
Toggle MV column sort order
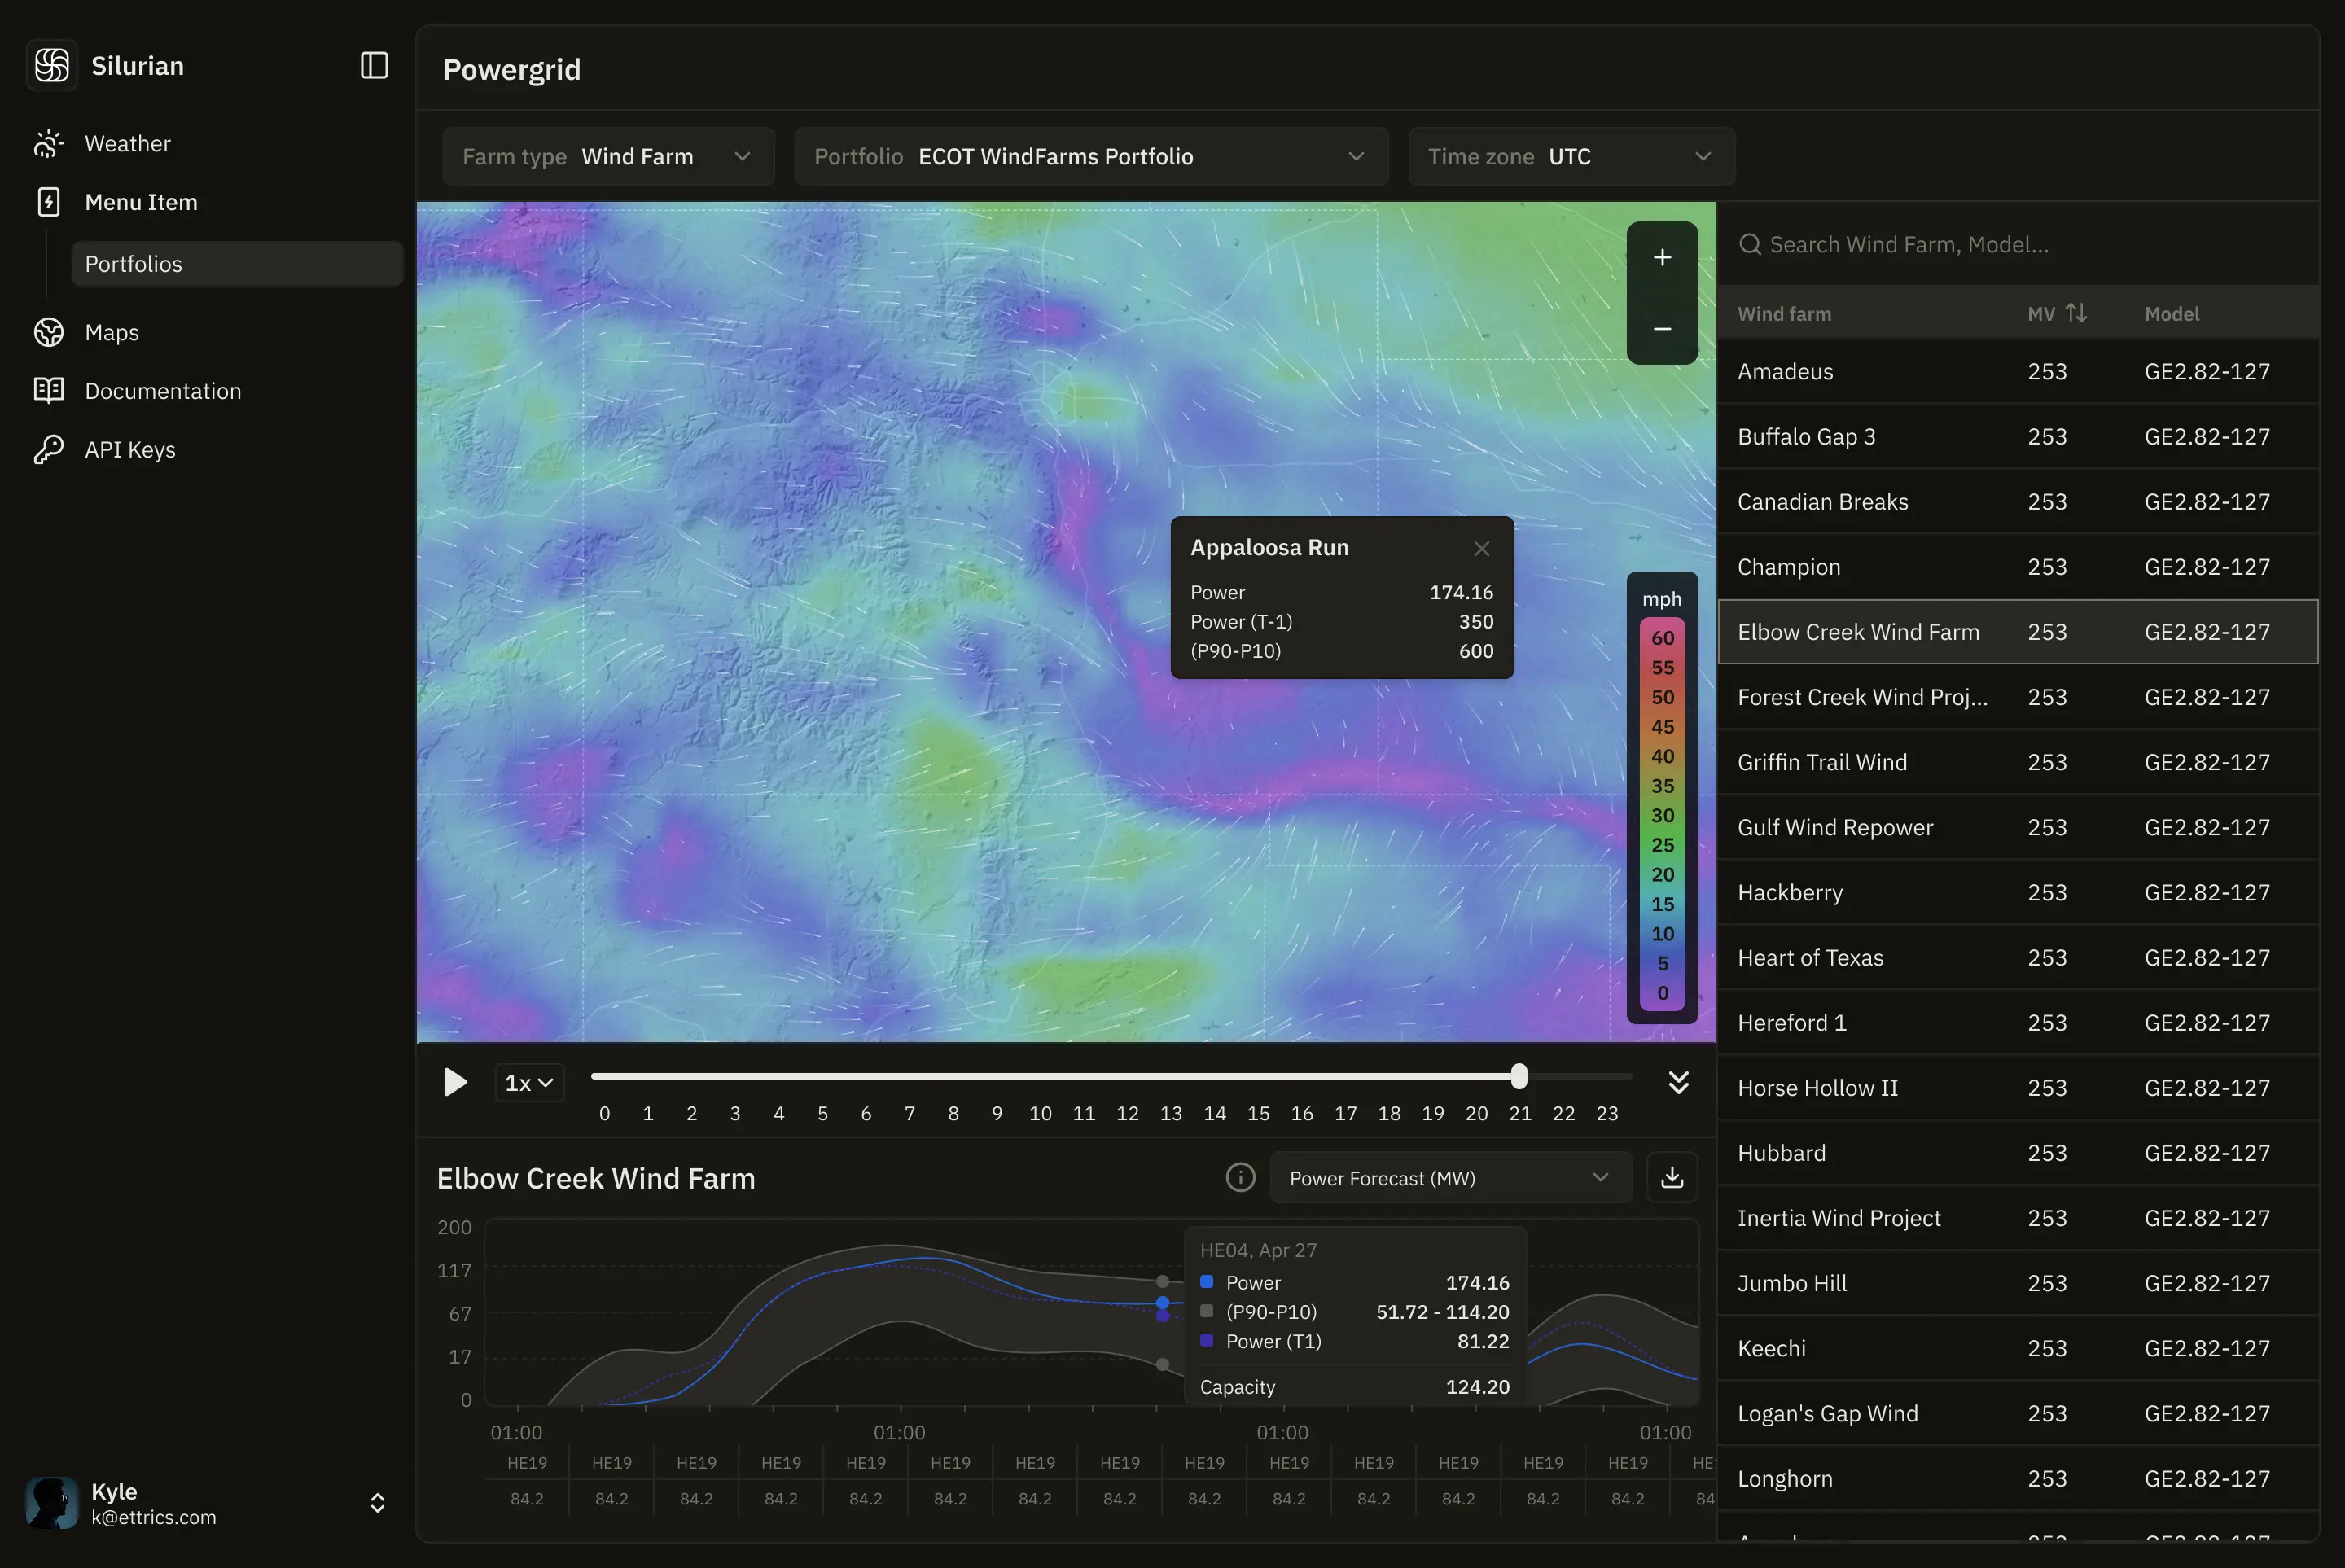(x=2076, y=314)
